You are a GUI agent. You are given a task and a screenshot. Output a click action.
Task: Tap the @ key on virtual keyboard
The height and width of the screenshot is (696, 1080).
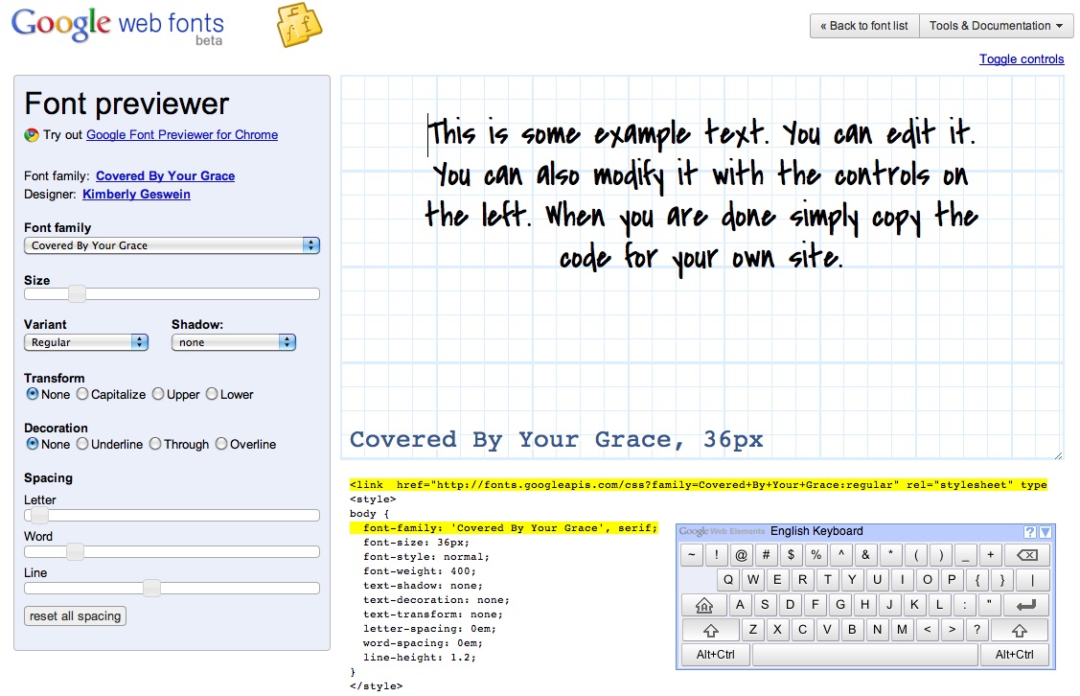pyautogui.click(x=741, y=555)
